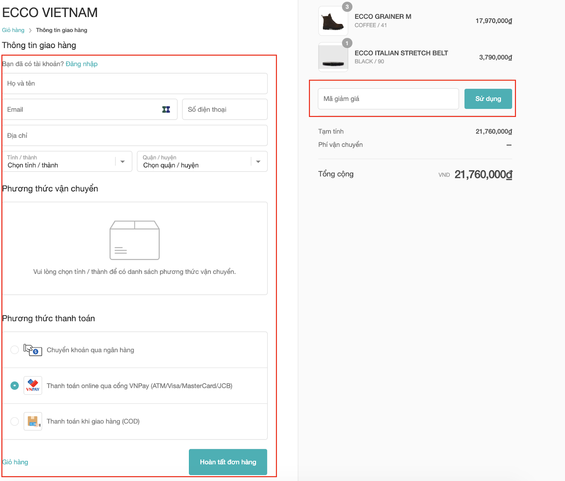
Task: Focus the Họ và tên input field
Action: tap(135, 83)
